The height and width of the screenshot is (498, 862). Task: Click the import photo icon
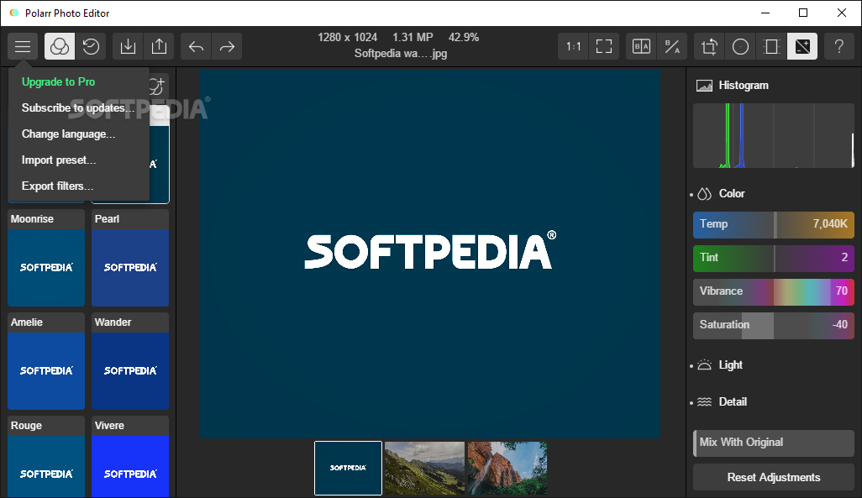tap(128, 46)
